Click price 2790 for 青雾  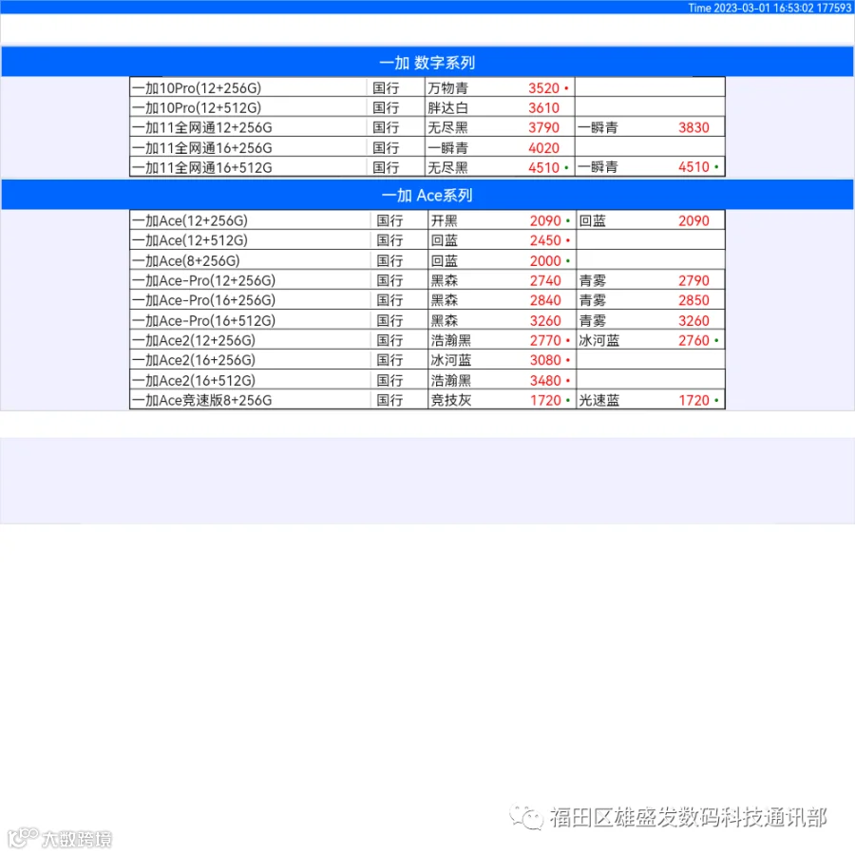[x=693, y=280]
